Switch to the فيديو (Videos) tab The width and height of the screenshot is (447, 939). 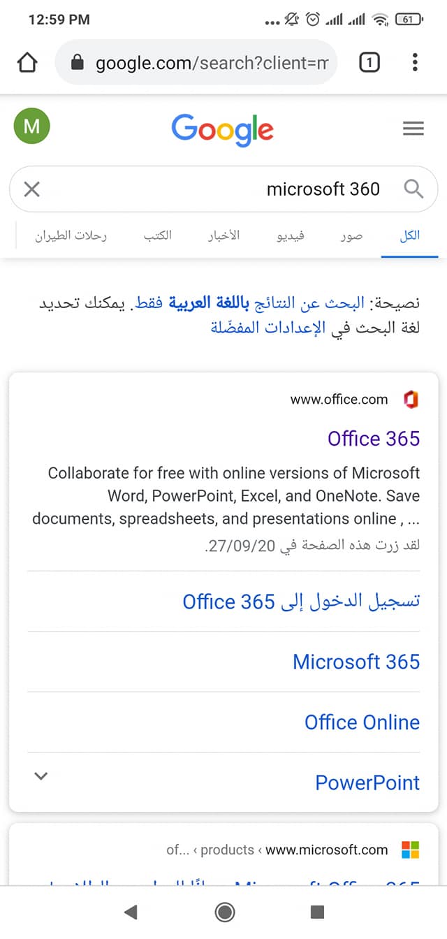coord(291,235)
